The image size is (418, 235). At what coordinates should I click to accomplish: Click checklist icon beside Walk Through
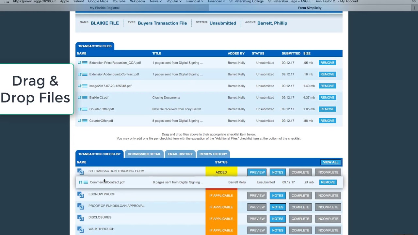(81, 229)
